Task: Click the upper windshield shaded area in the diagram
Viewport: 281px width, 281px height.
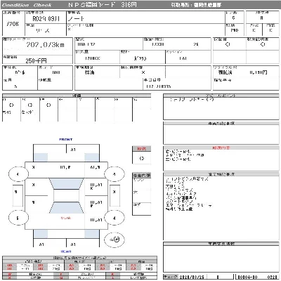Action: [x=66, y=184]
